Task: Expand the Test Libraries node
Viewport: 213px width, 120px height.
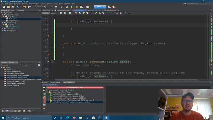Action: 3,31
